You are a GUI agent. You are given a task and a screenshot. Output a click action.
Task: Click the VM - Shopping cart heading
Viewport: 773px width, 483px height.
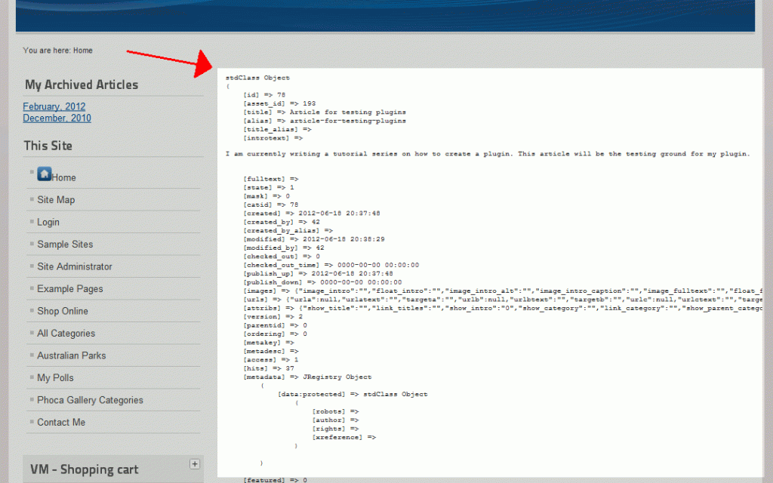tap(84, 469)
